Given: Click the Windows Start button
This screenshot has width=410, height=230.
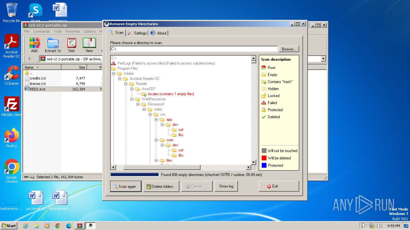Looking at the screenshot, I should [x=9, y=226].
